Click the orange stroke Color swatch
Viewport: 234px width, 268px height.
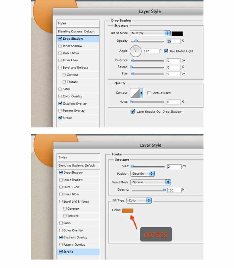tap(128, 211)
